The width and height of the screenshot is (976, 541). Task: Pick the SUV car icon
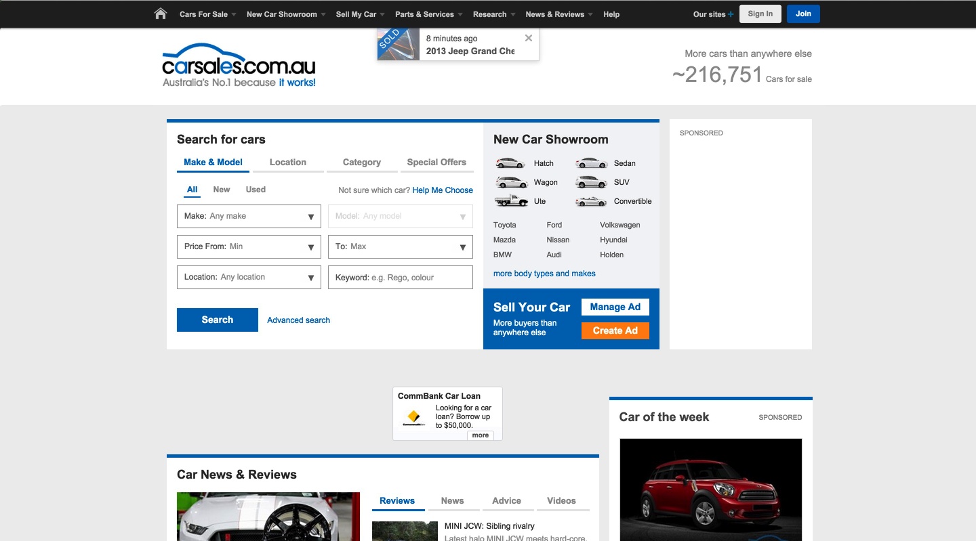click(x=591, y=182)
